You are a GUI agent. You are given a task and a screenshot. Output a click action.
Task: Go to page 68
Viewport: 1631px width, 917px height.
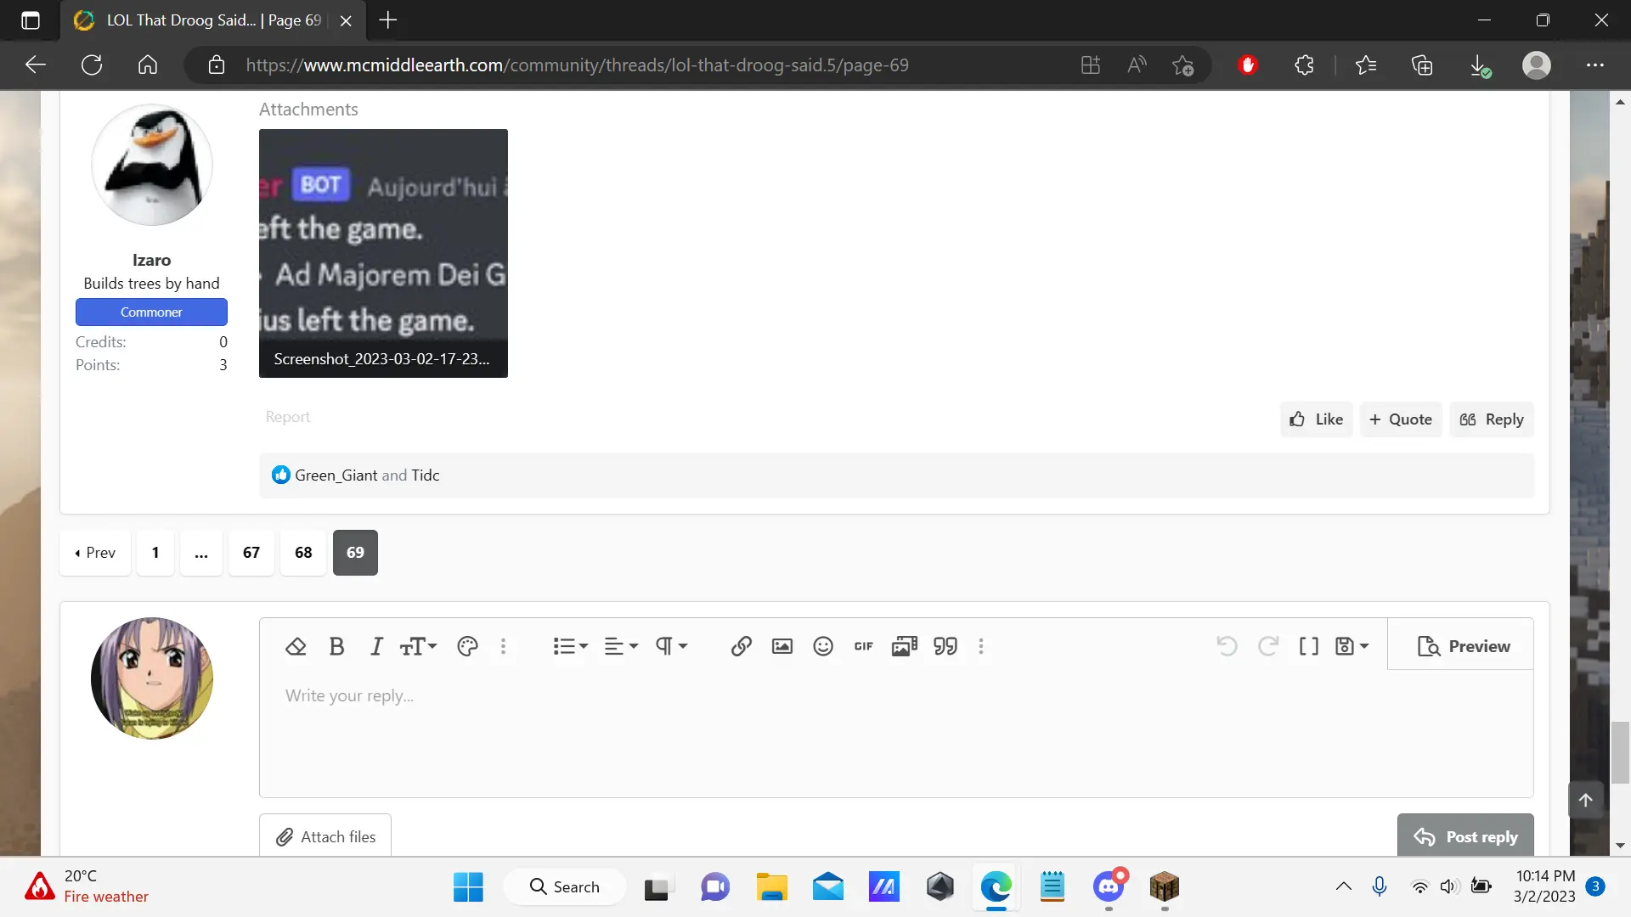(303, 553)
